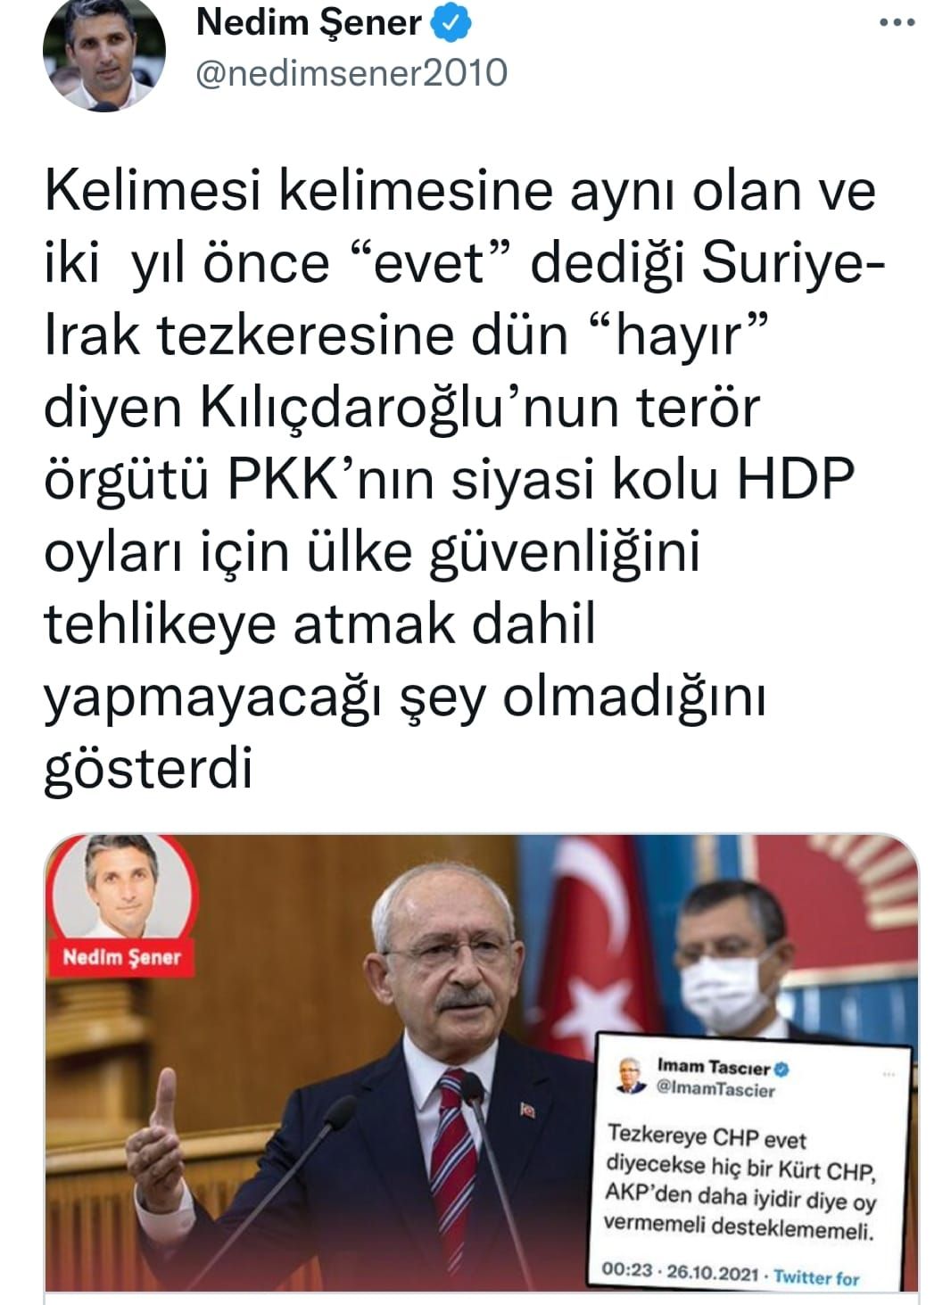Click the red Nedim Şener label in card
Image resolution: width=951 pixels, height=1305 pixels.
pyautogui.click(x=122, y=958)
